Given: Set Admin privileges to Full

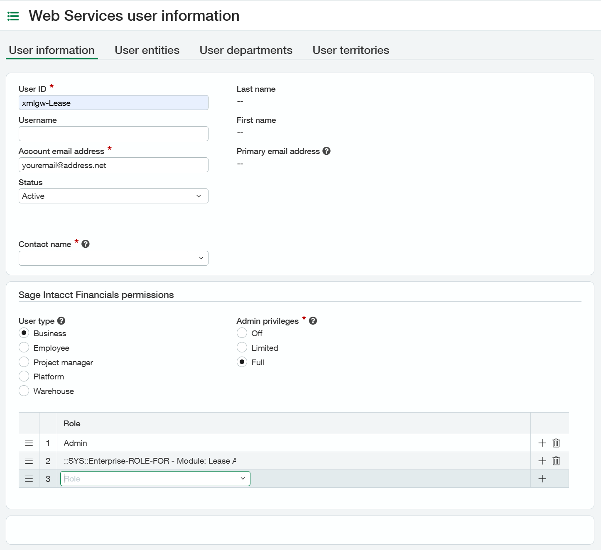Looking at the screenshot, I should [242, 362].
